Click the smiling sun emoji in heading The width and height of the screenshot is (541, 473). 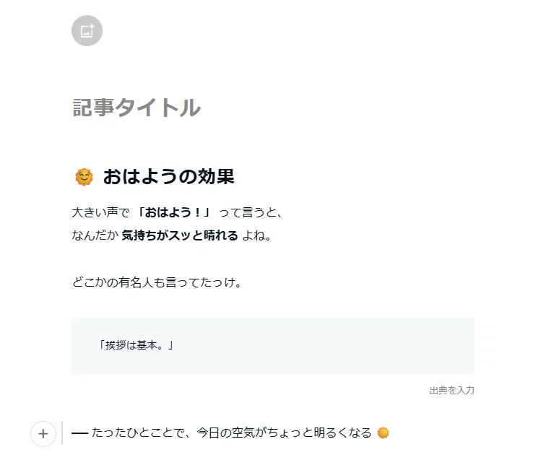[85, 177]
